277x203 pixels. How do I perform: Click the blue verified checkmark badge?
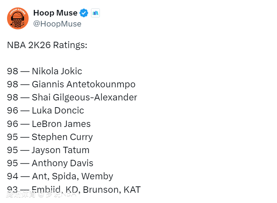(x=84, y=13)
